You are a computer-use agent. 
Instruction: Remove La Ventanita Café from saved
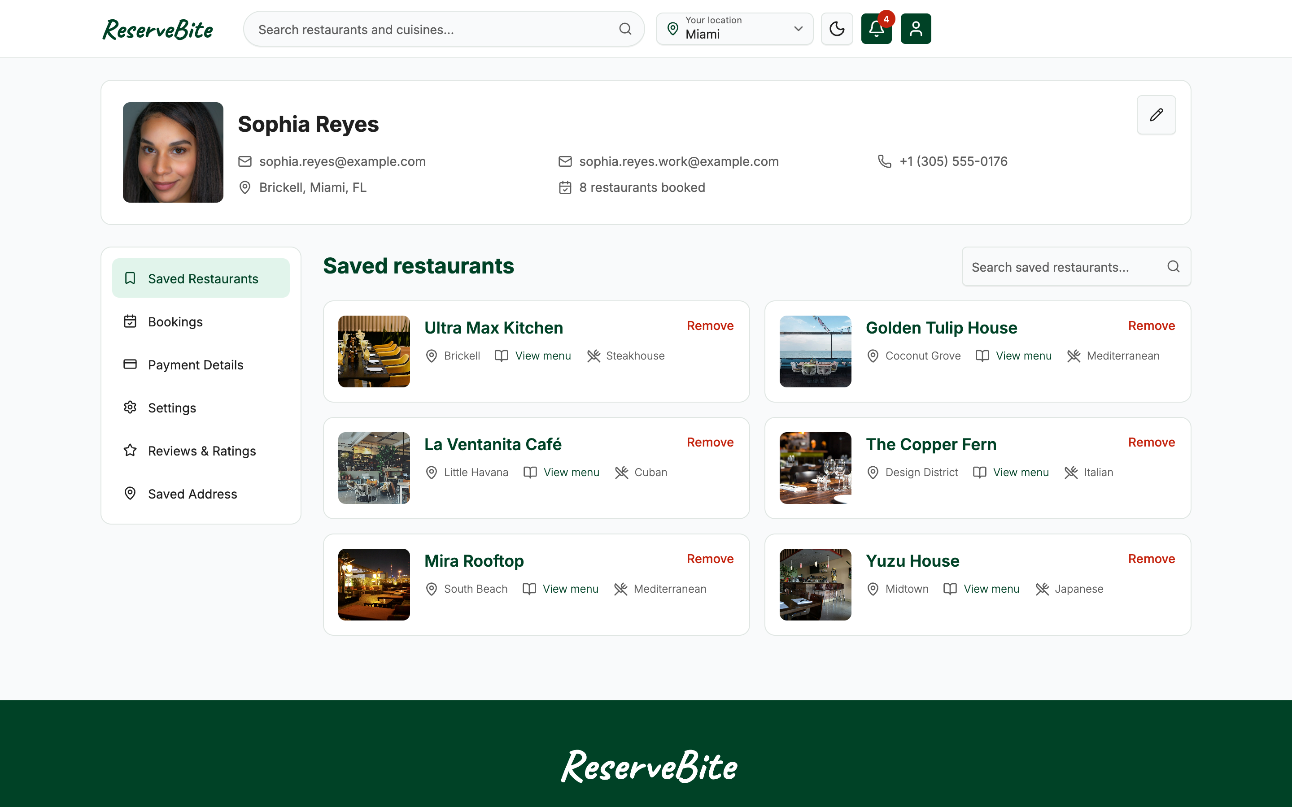click(x=710, y=443)
